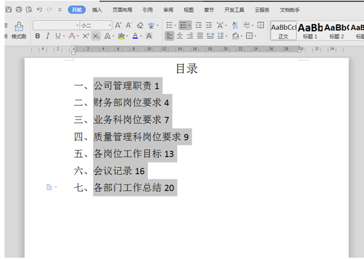Open borders dropdown arrow
The image size is (364, 259).
[x=255, y=36]
